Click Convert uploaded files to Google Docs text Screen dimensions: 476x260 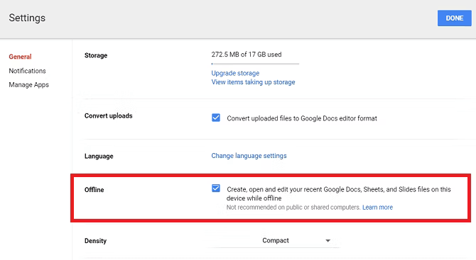click(x=302, y=118)
